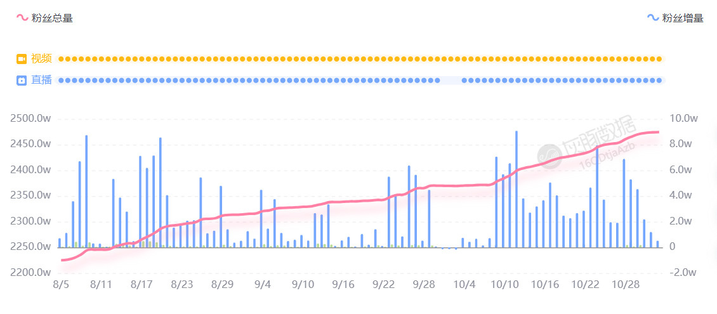Select the first blue dot in 直播 row
717x314 pixels.
[x=61, y=81]
